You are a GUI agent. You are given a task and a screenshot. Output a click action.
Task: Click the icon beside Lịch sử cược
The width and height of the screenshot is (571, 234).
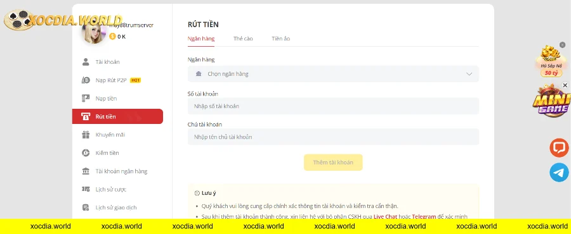(x=86, y=189)
